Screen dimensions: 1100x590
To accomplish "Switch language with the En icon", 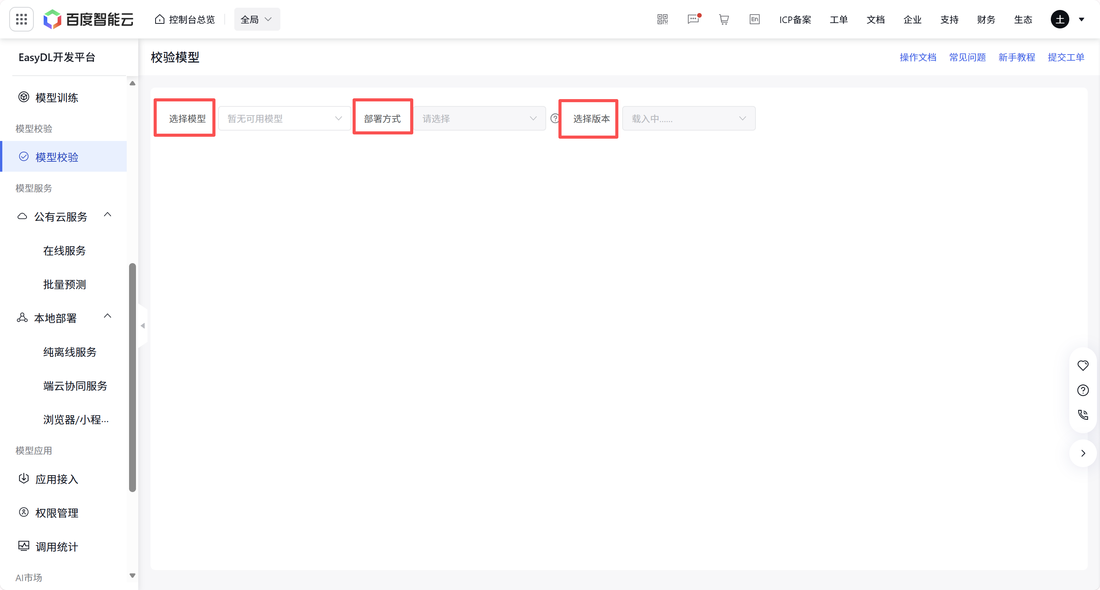I will tap(755, 19).
